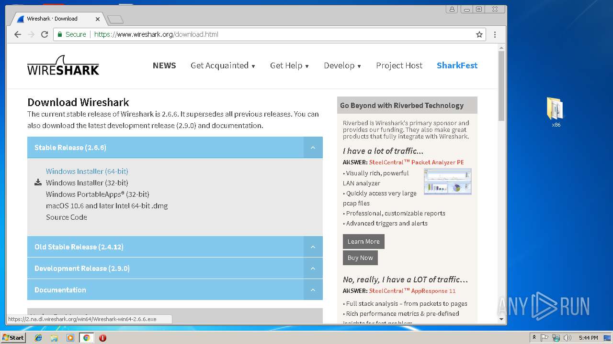The height and width of the screenshot is (344, 613).
Task: Open the SteelCentral AppResponse 11 link
Action: point(412,291)
